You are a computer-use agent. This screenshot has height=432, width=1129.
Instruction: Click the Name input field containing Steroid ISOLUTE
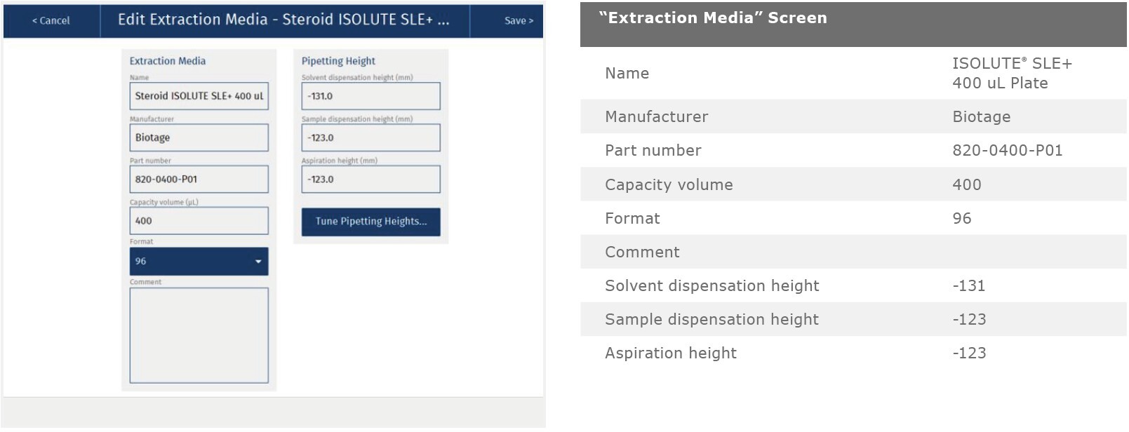[199, 96]
